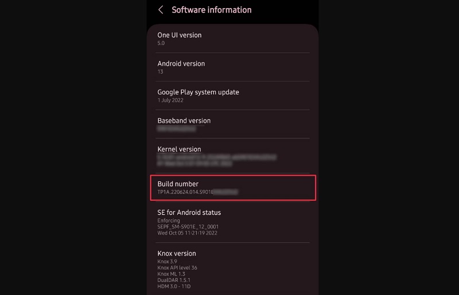Open the One UI version entry
The image size is (459, 295).
click(x=232, y=38)
